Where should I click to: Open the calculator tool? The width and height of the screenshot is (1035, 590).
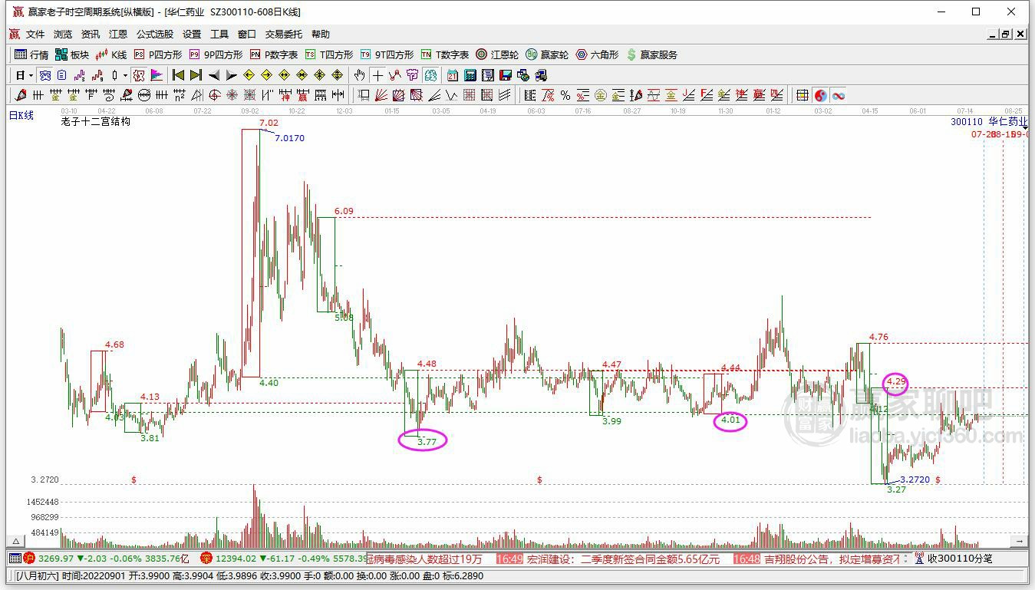[470, 75]
